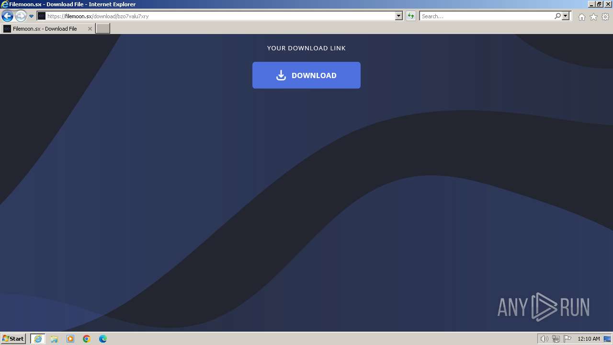Image resolution: width=613 pixels, height=345 pixels.
Task: Refresh the page with the green arrows icon
Action: [x=410, y=16]
